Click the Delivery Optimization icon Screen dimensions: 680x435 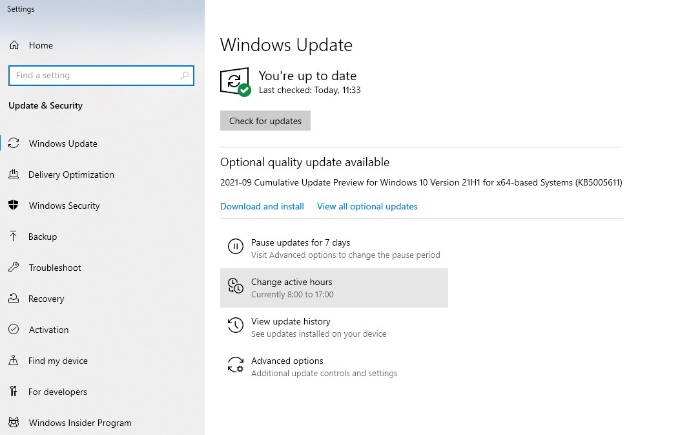point(14,175)
